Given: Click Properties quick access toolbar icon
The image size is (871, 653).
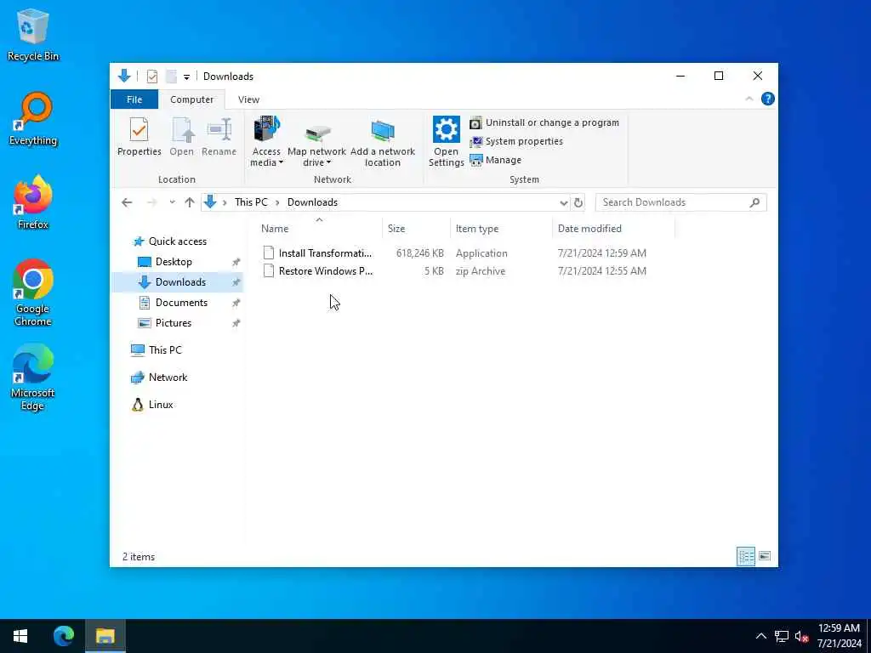Looking at the screenshot, I should pyautogui.click(x=151, y=77).
